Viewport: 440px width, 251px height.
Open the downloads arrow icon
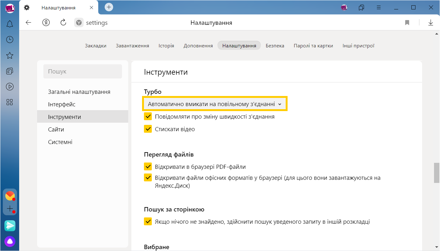pyautogui.click(x=431, y=23)
